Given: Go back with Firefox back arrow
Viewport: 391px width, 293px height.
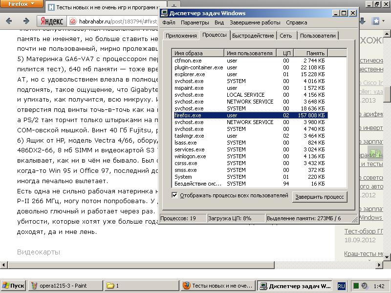Looking at the screenshot, I should tap(9, 21).
